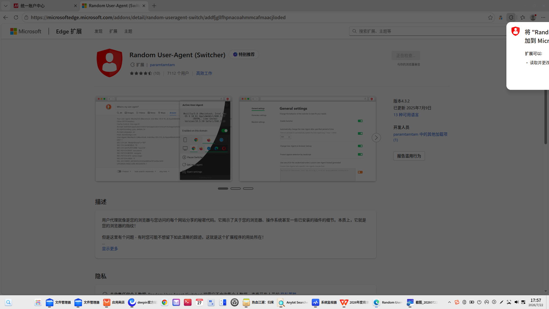Open the favorites list icon in the toolbar
The image size is (549, 309).
[x=523, y=17]
